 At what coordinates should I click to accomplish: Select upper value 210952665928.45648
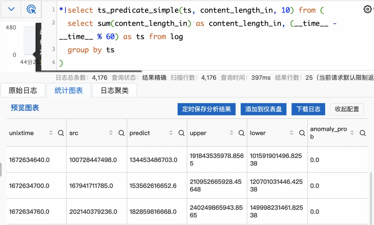click(216, 186)
